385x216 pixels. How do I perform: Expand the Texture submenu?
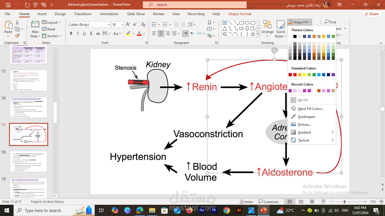(x=312, y=140)
